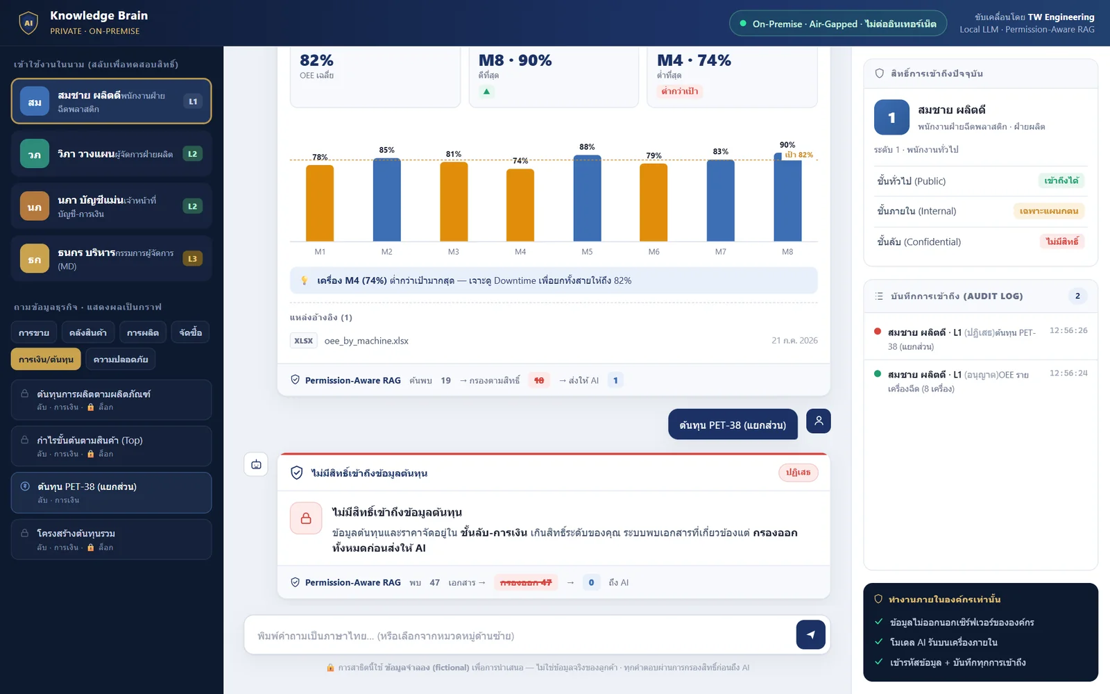The image size is (1110, 694).
Task: Select the ความปลอดภัย category tab
Action: pyautogui.click(x=121, y=359)
